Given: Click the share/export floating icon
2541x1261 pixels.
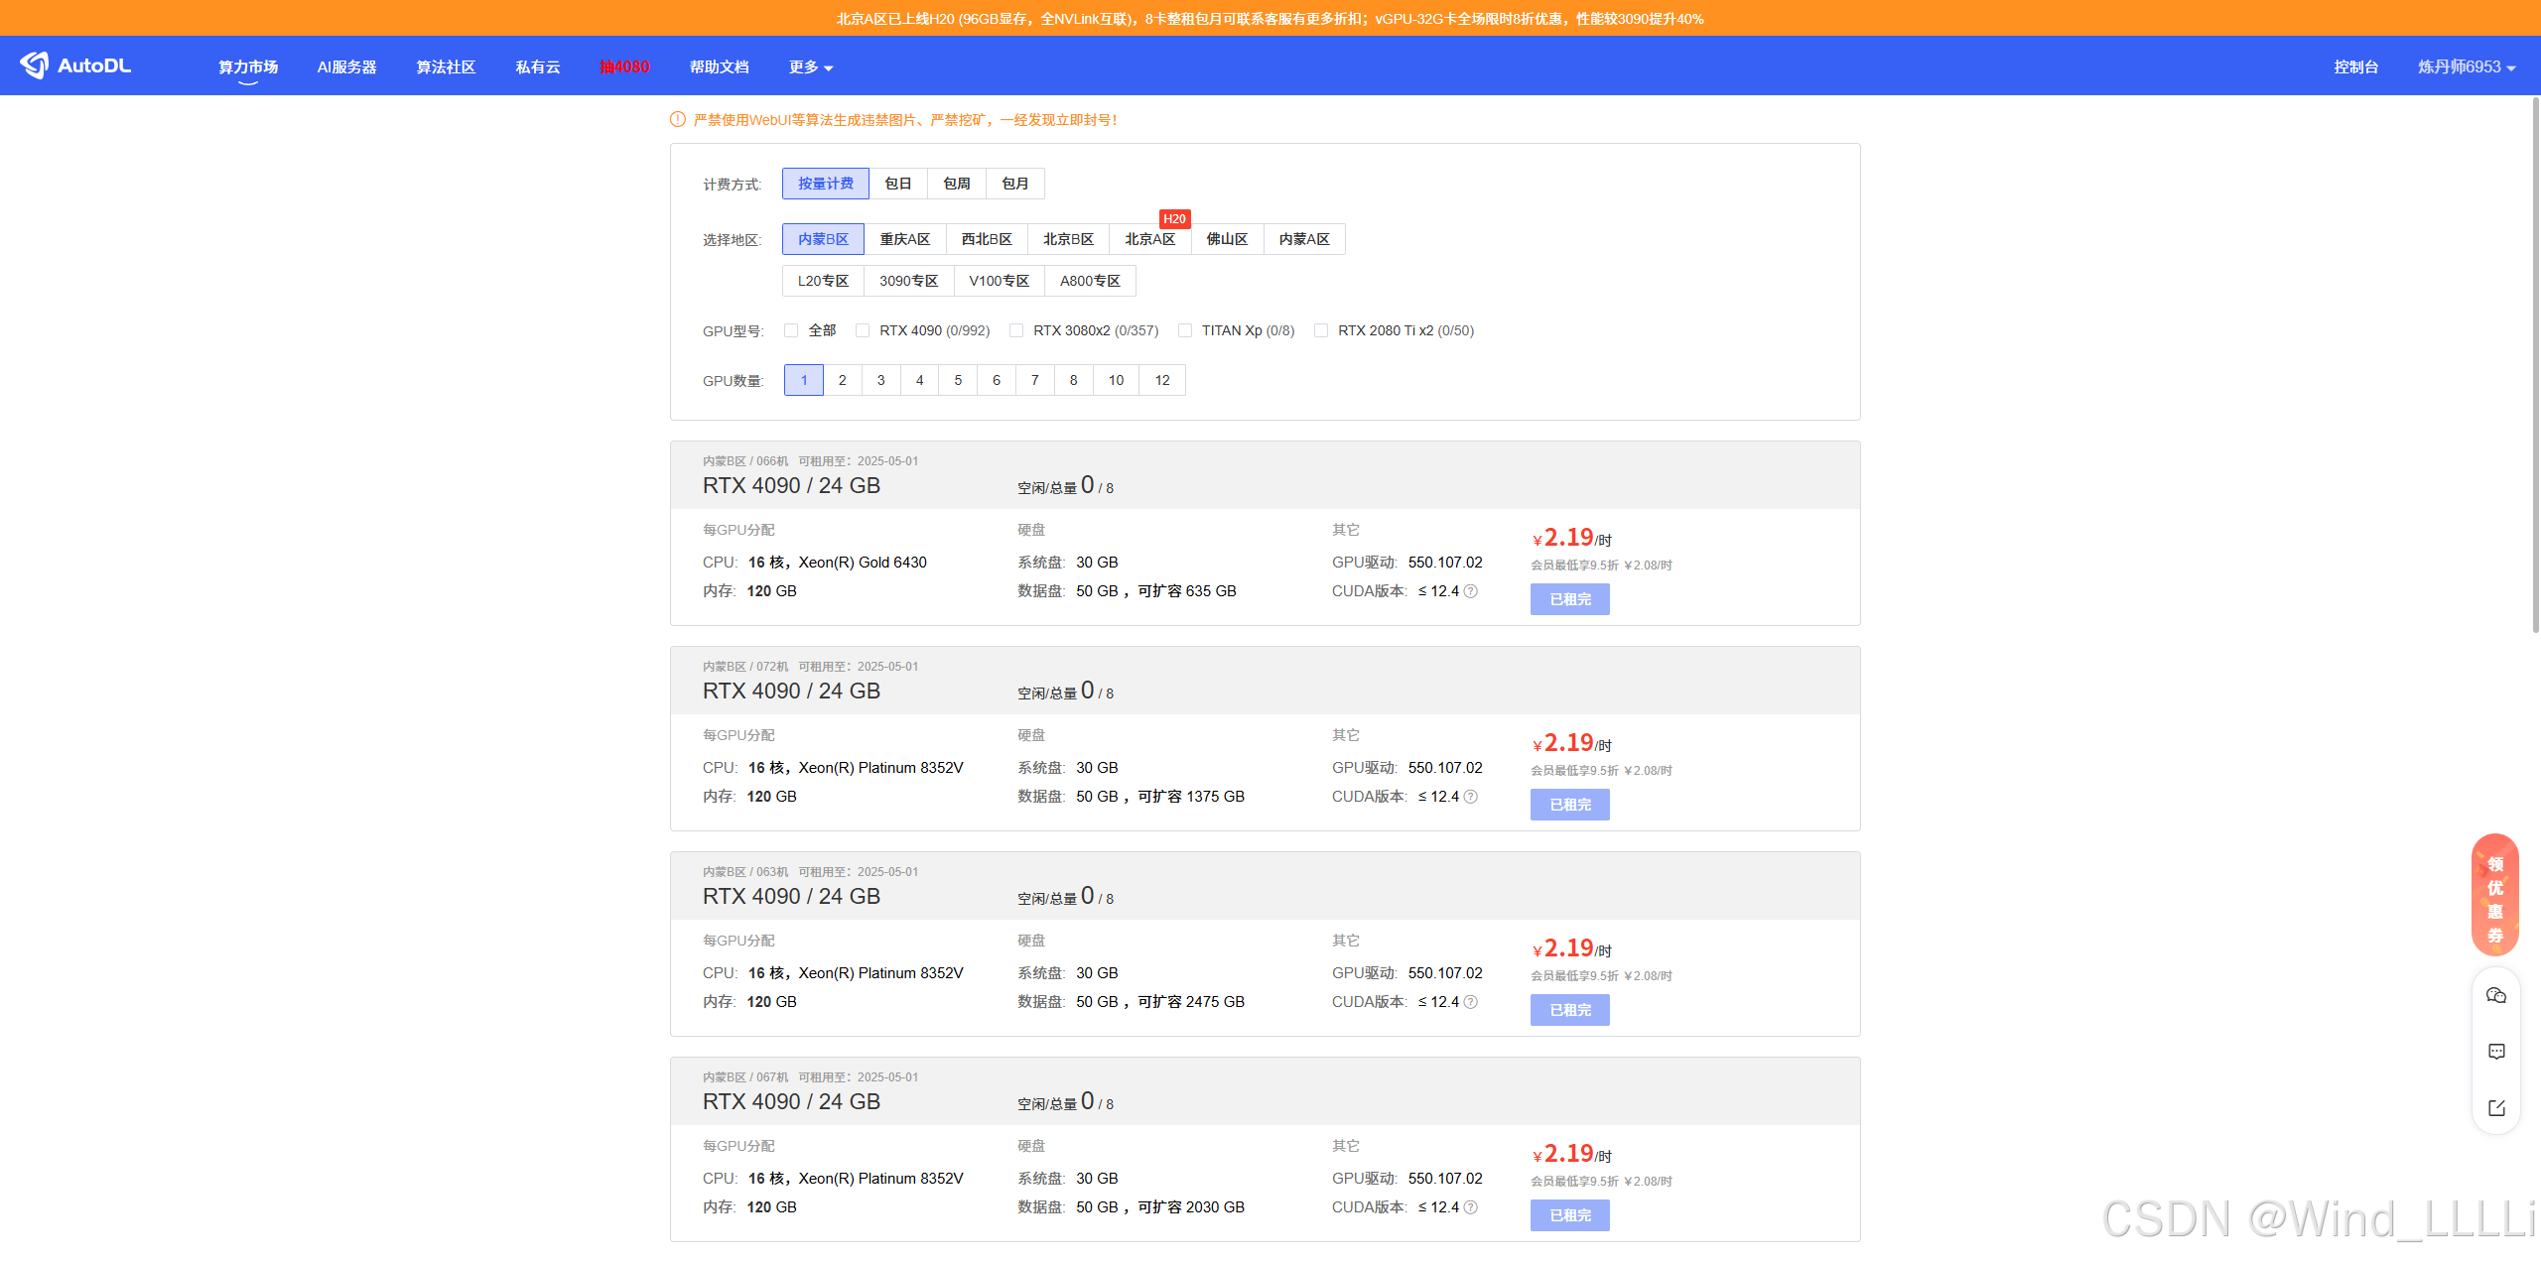Looking at the screenshot, I should pyautogui.click(x=2495, y=1108).
